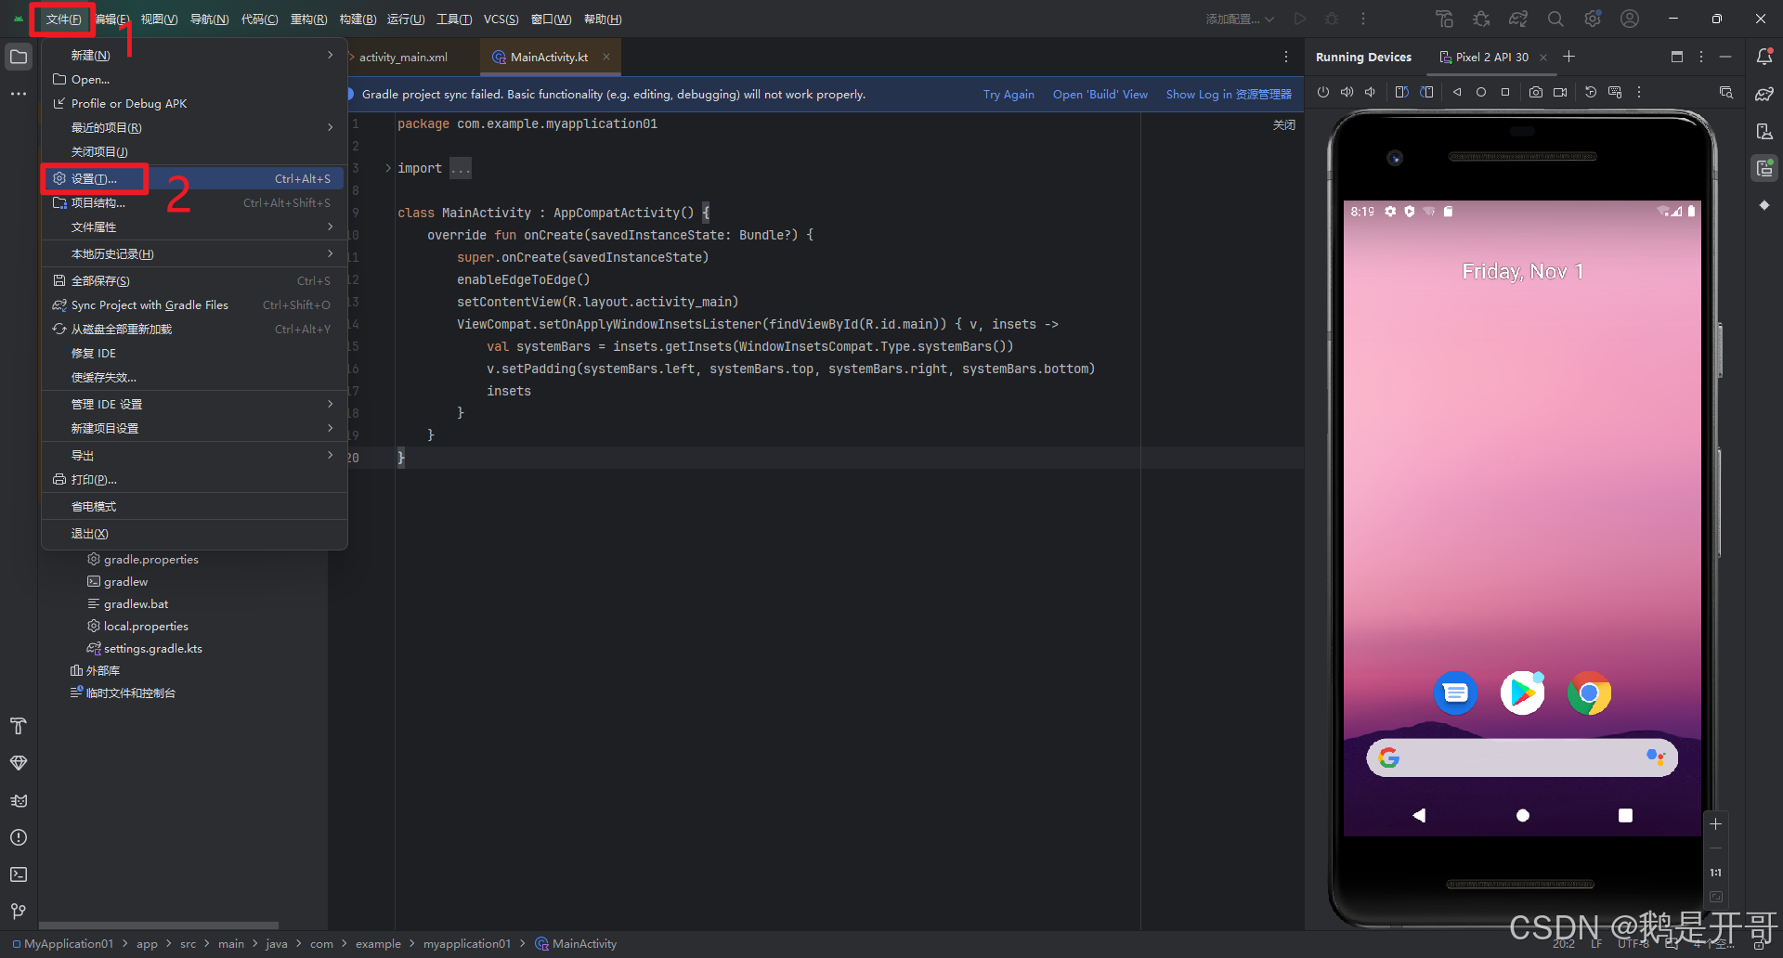Select the Pixel 2 API 30 device tab
Viewport: 1783px width, 958px height.
(1491, 57)
